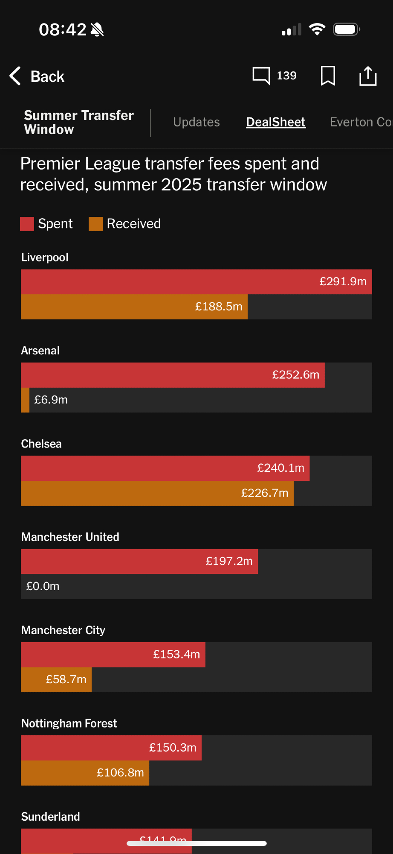The height and width of the screenshot is (854, 393).
Task: Switch to the Updates tab
Action: click(x=196, y=122)
